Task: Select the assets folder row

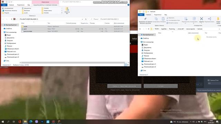Action: click(x=75, y=27)
